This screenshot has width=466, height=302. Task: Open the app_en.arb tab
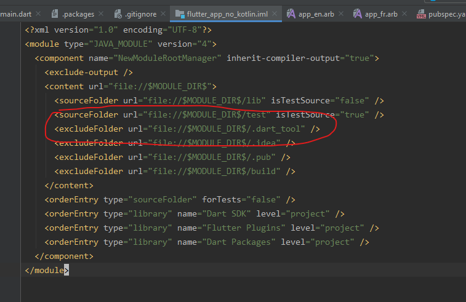tap(316, 14)
